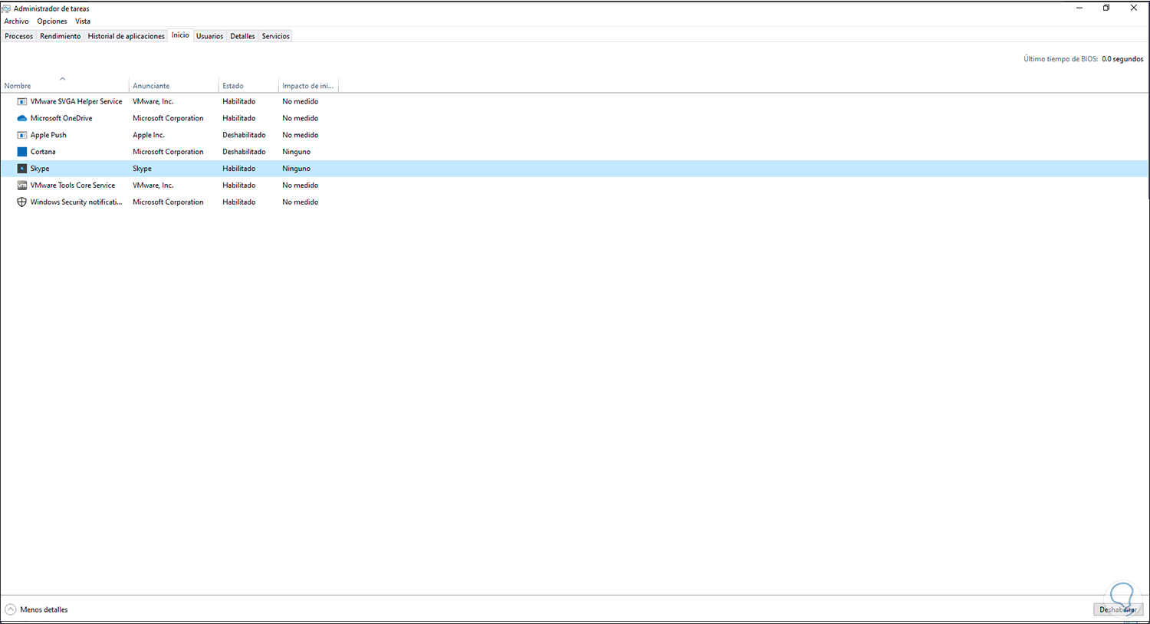The height and width of the screenshot is (624, 1150).
Task: Sort by the Impacto de ini... column header
Action: tap(308, 85)
